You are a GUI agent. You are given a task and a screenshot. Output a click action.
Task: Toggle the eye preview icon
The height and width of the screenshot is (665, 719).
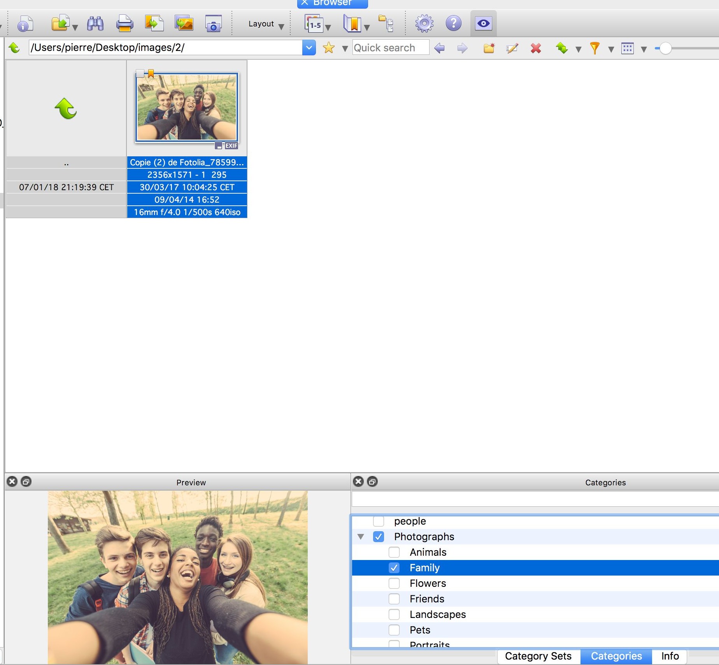click(x=483, y=24)
